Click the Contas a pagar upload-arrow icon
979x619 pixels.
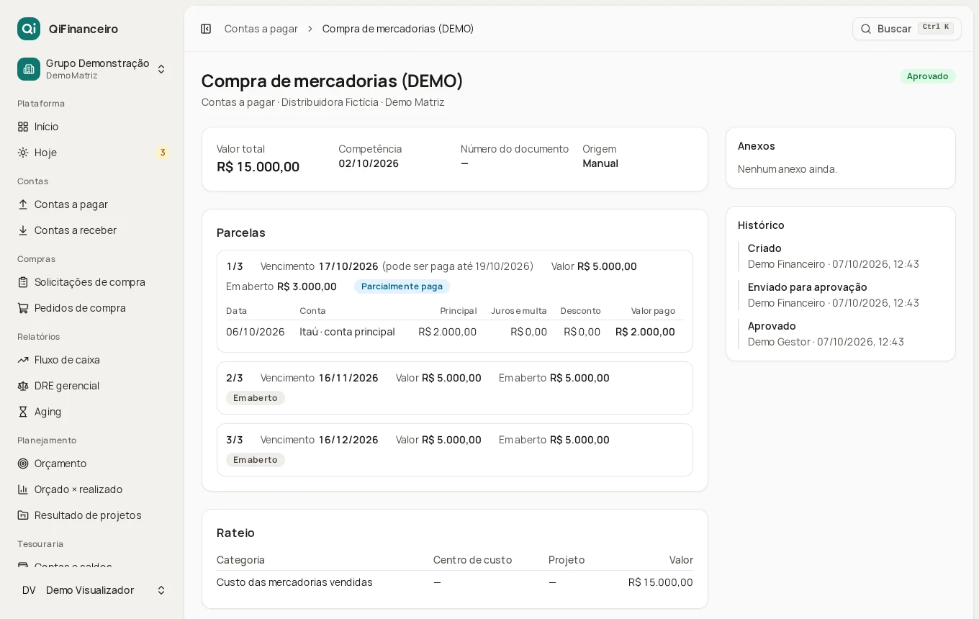[23, 204]
